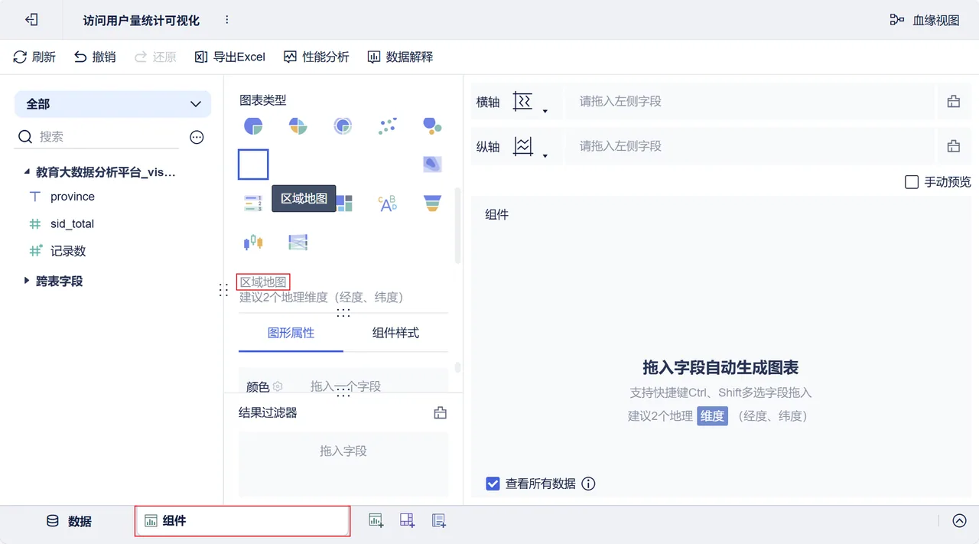Switch to the 组件样式 tab
Viewport: 979px width, 544px height.
395,333
